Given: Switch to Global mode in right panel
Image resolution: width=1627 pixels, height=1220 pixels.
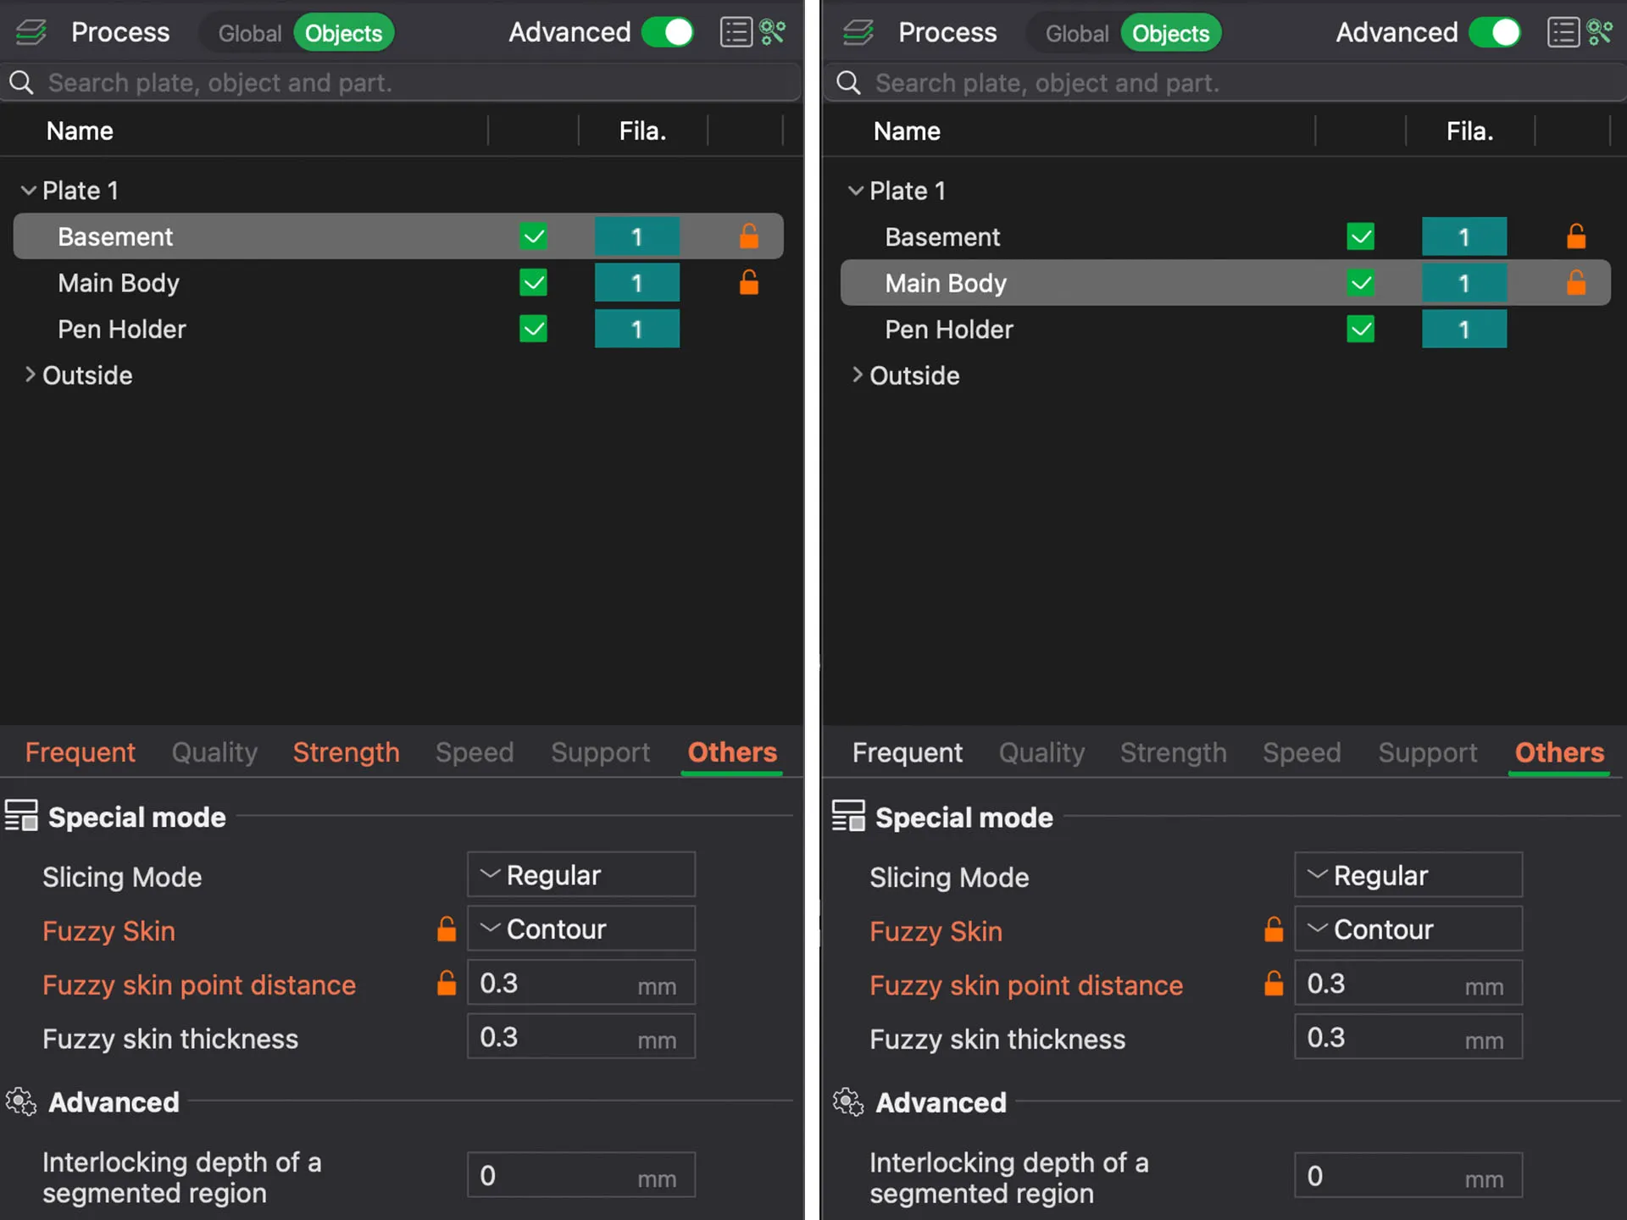Looking at the screenshot, I should pos(1076,33).
